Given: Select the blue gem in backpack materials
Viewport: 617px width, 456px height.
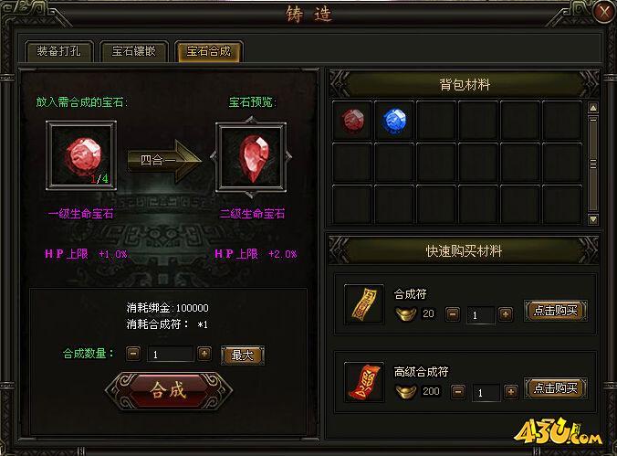Looking at the screenshot, I should coord(394,121).
